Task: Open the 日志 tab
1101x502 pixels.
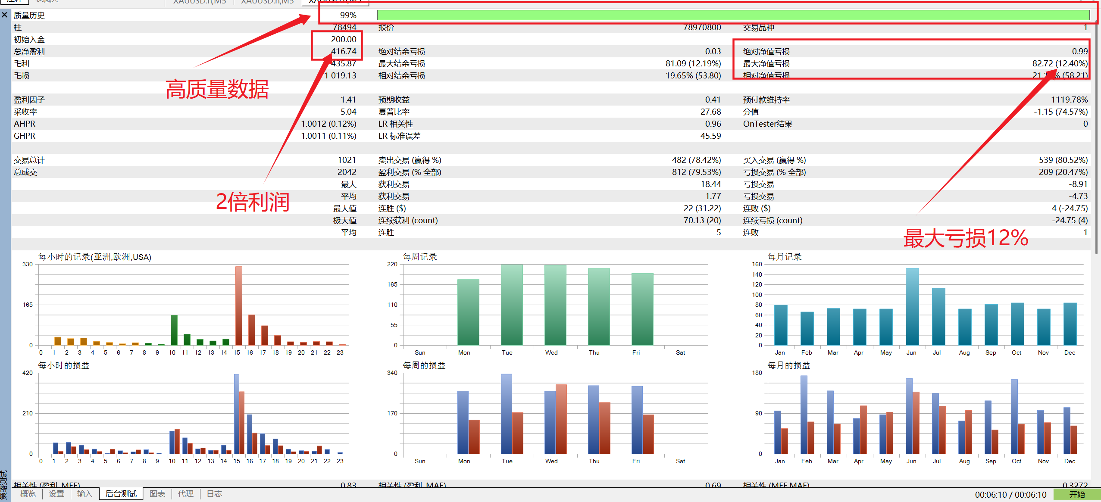Action: click(x=214, y=494)
